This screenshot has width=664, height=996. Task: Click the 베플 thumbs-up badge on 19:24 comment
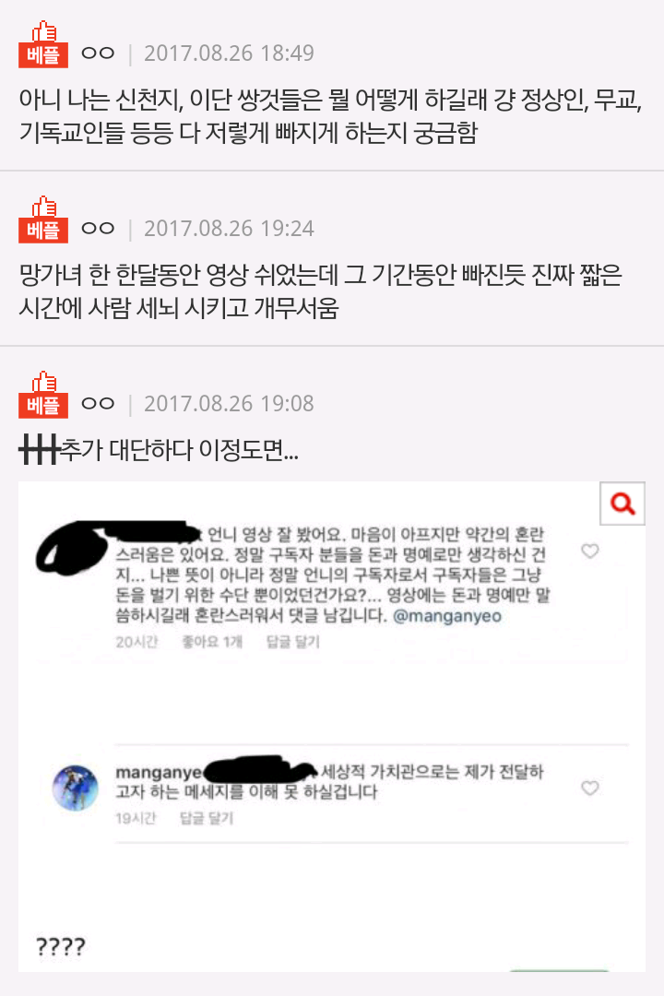click(43, 219)
